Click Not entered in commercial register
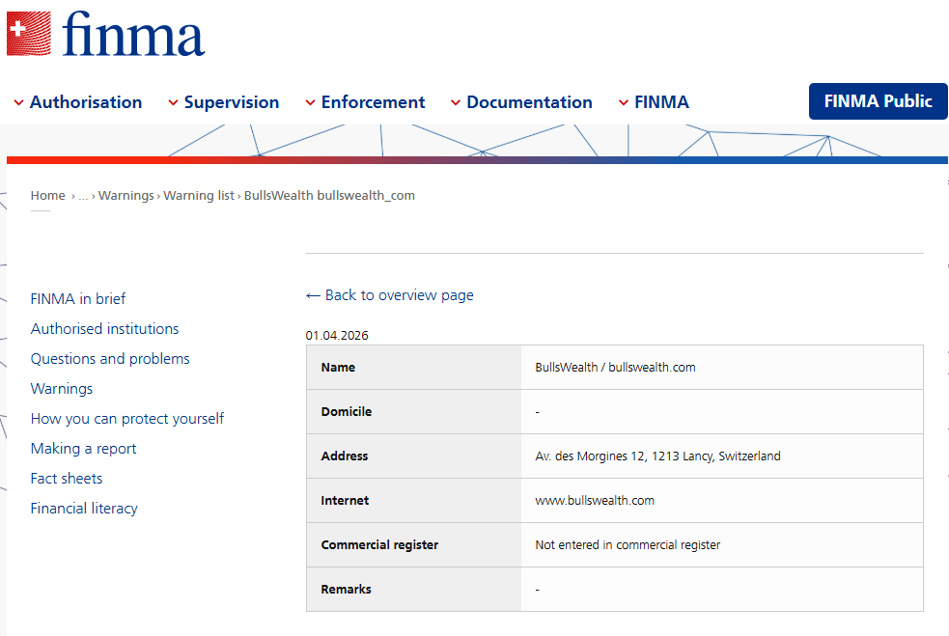Screen dimensions: 949x636 [x=628, y=544]
